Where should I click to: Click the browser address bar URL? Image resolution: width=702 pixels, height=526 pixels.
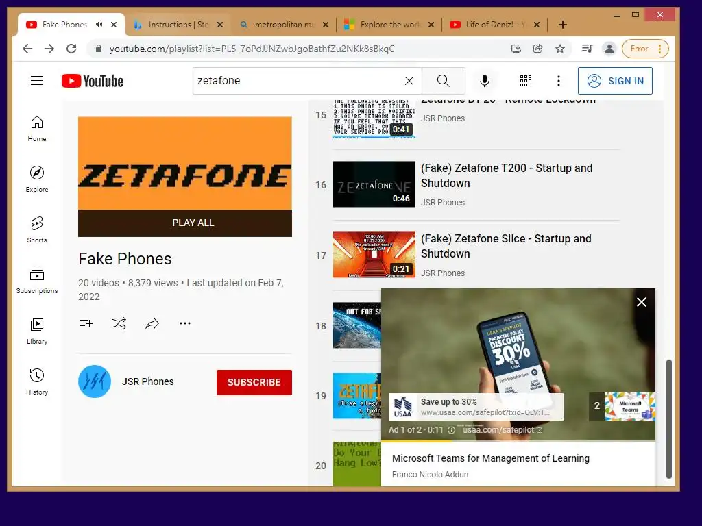pyautogui.click(x=252, y=49)
